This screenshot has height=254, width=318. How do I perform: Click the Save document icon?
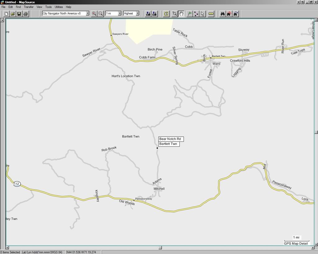click(19, 13)
